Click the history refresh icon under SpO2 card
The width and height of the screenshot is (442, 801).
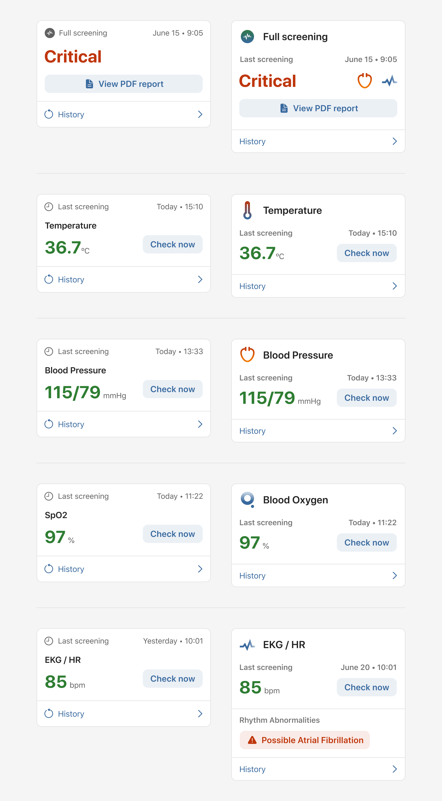49,569
